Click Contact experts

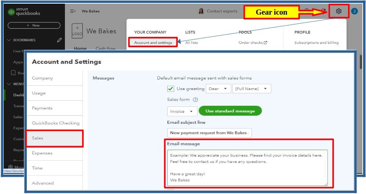click(222, 11)
